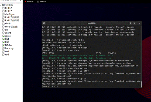151x102 pixels.
Task: Select the route virtual machine
Action: pyautogui.click(x=8, y=36)
